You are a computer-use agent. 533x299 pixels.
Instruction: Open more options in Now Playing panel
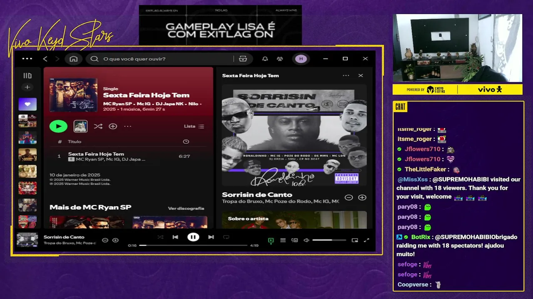(x=346, y=76)
